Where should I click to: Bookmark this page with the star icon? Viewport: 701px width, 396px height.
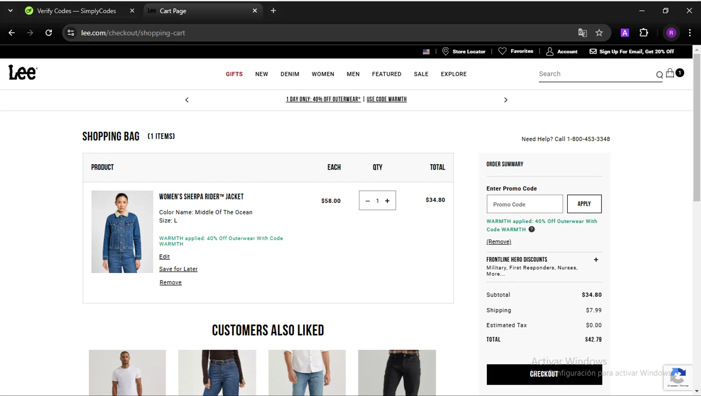[599, 33]
